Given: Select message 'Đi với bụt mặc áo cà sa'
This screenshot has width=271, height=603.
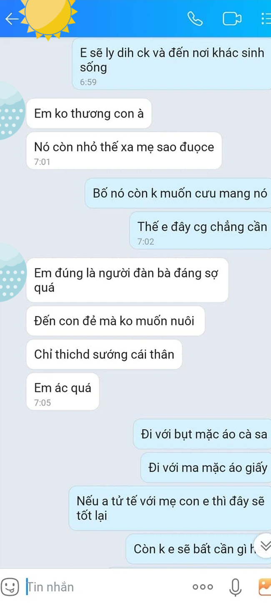Looking at the screenshot, I should pyautogui.click(x=202, y=434).
